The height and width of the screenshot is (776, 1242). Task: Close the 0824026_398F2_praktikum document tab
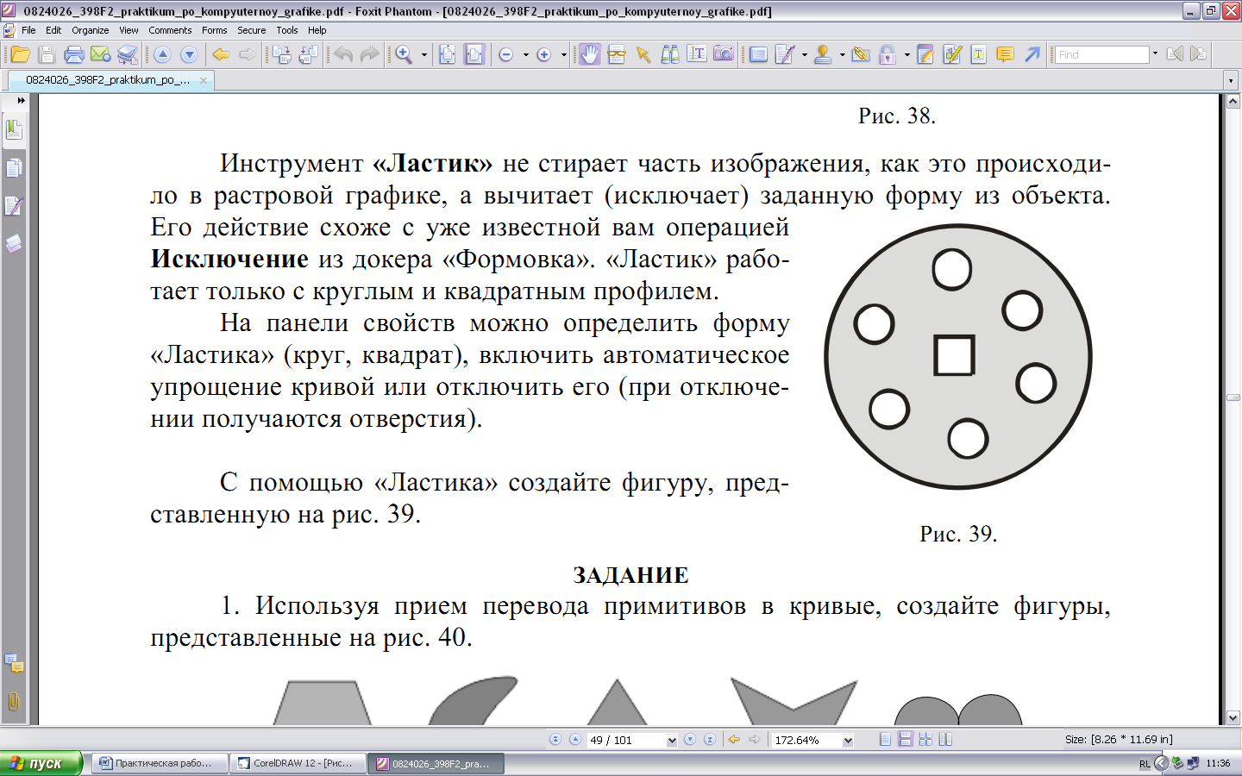tap(204, 80)
